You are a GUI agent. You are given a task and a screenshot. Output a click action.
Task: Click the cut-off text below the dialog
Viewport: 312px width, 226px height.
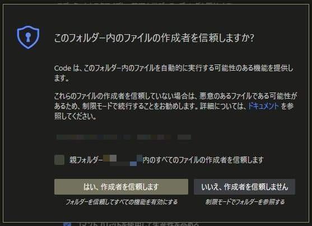(x=138, y=224)
